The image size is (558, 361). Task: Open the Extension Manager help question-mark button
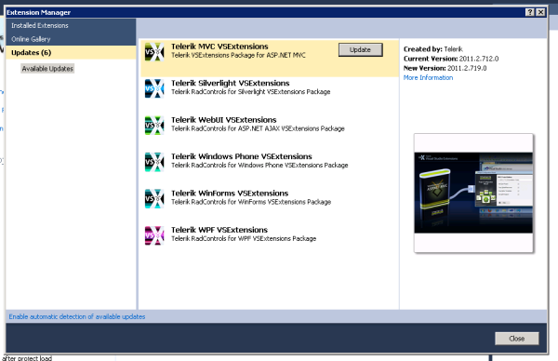529,12
